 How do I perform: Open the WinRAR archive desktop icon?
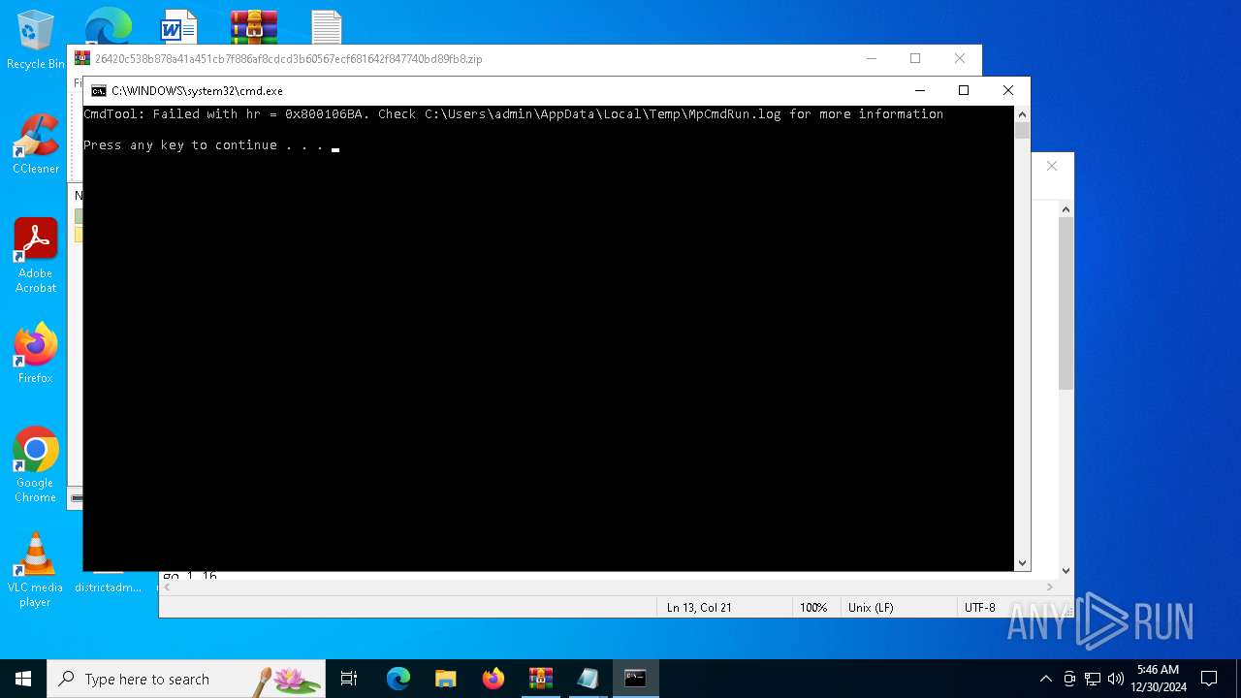[254, 27]
